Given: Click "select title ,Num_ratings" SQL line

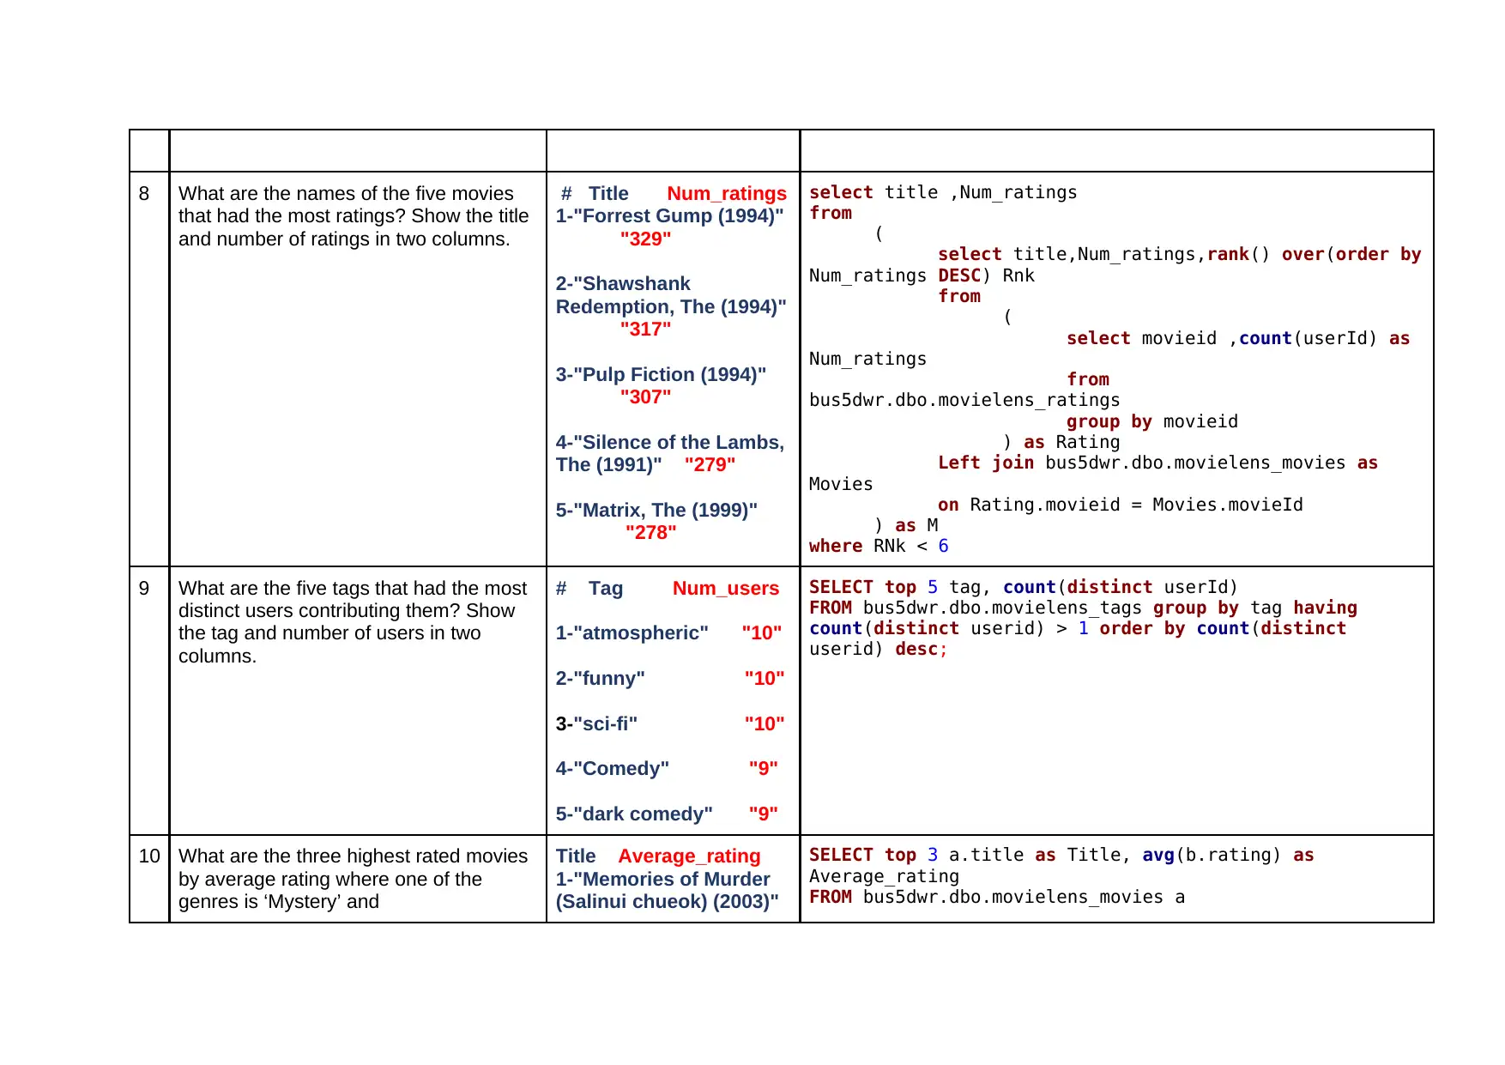Looking at the screenshot, I should (x=943, y=193).
